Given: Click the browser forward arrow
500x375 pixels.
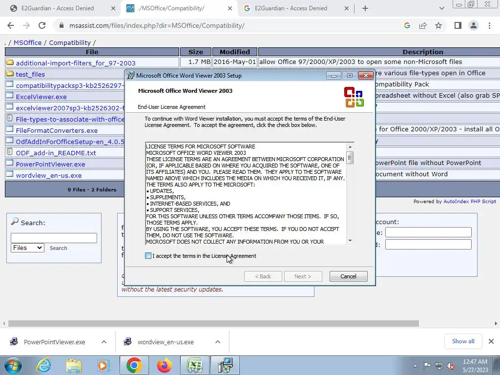Looking at the screenshot, I should click(26, 25).
